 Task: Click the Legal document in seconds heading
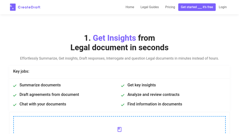(119, 48)
